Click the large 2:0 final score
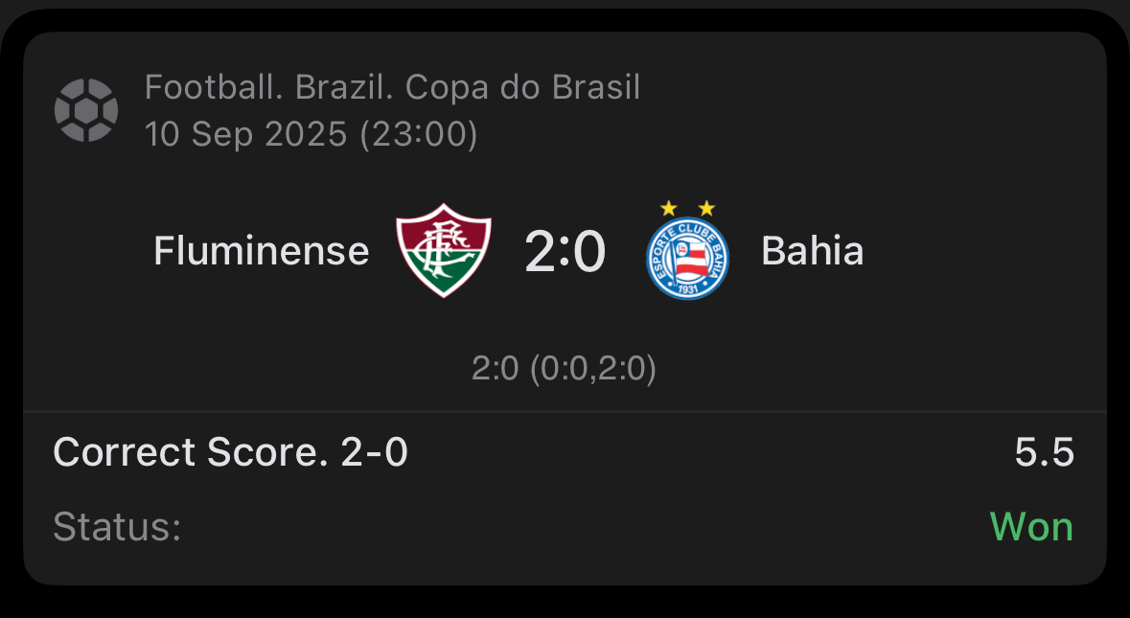Viewport: 1130px width, 618px height. point(565,253)
